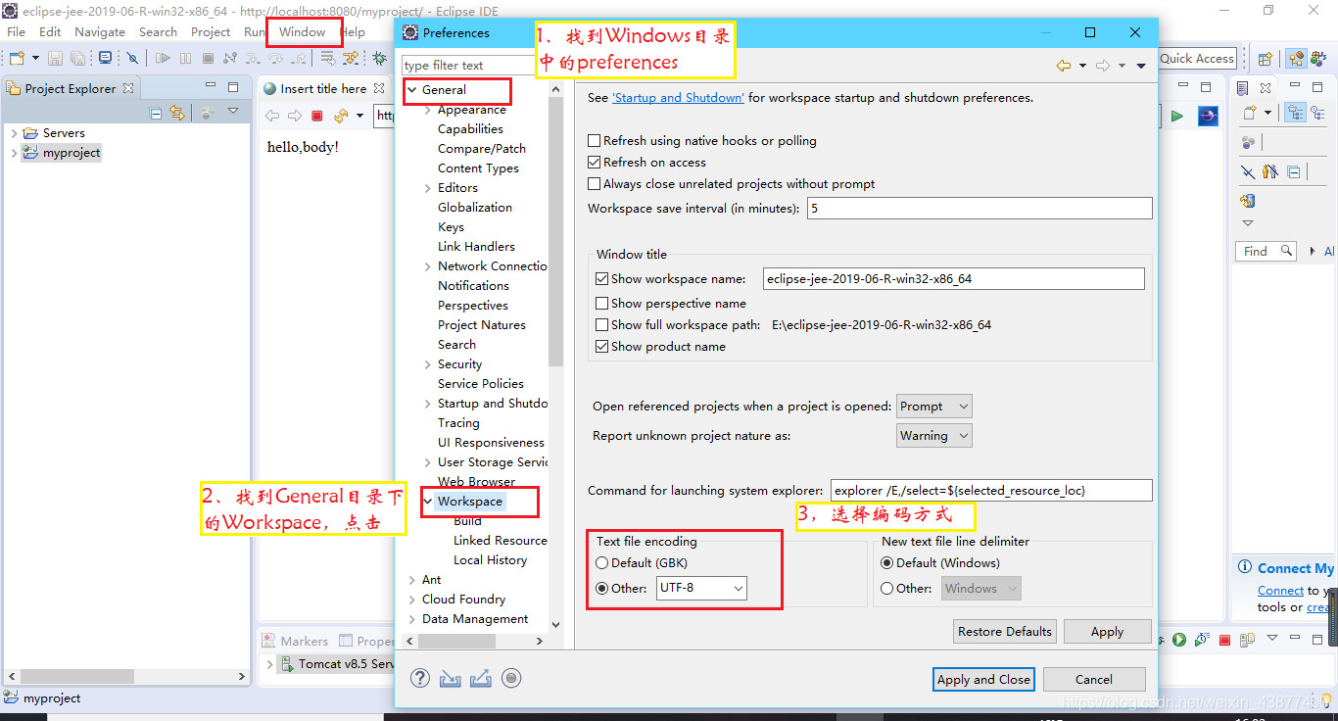This screenshot has height=721, width=1338.
Task: Select Default (Windows) line delimiter radio
Action: point(887,563)
